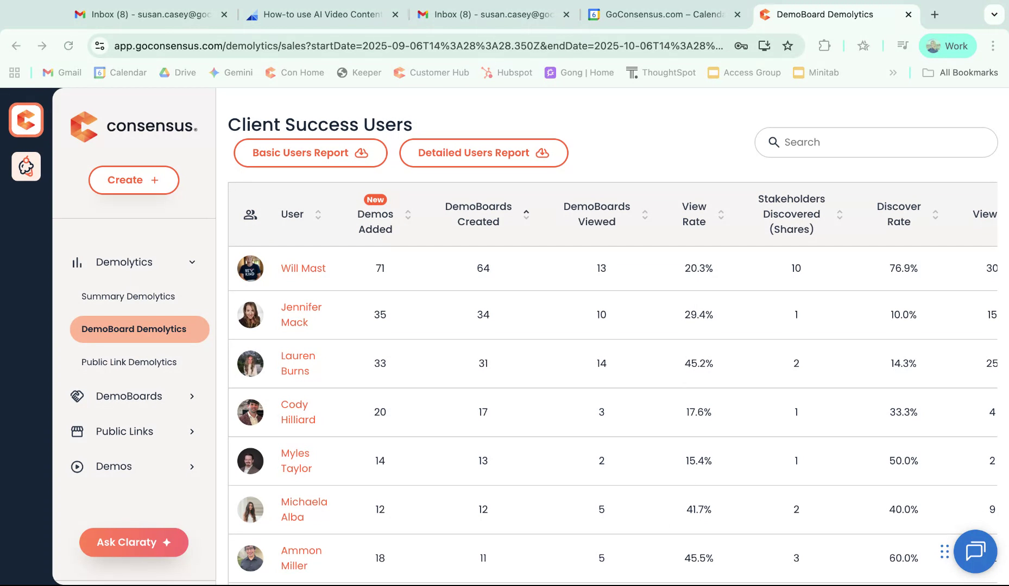This screenshot has width=1009, height=586.
Task: Expand the Public Links sidebar menu
Action: (x=192, y=431)
